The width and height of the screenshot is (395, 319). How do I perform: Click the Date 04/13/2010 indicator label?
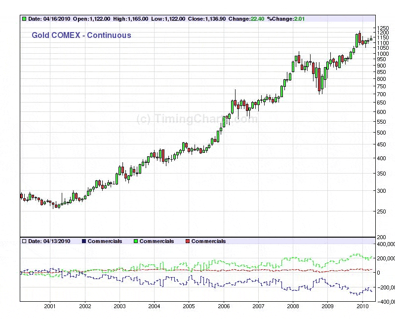[49, 241]
